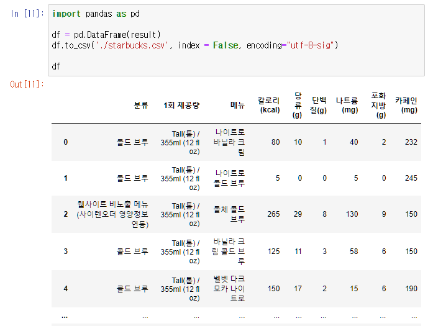433x326 pixels.
Task: Click the "utf-8-sig" encoding string
Action: point(311,45)
